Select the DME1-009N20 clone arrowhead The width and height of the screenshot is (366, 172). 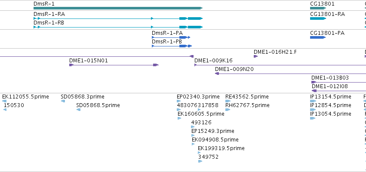coord(217,74)
